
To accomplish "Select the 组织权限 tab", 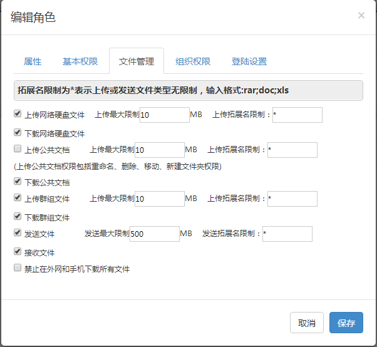I will (193, 61).
